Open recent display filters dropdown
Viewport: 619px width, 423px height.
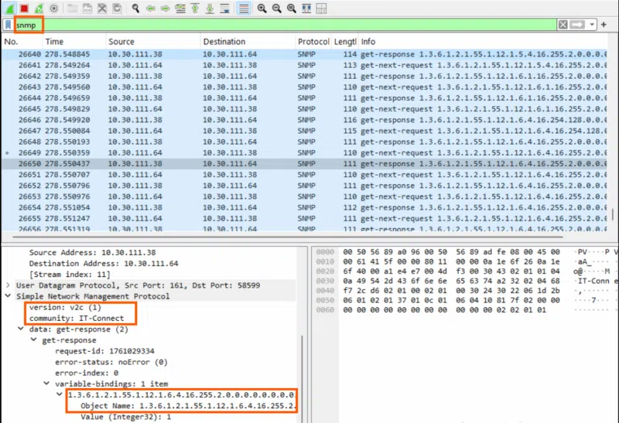(x=592, y=25)
